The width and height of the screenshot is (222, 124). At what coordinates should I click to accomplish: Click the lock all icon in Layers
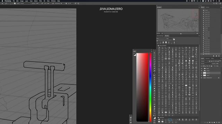click(x=212, y=66)
